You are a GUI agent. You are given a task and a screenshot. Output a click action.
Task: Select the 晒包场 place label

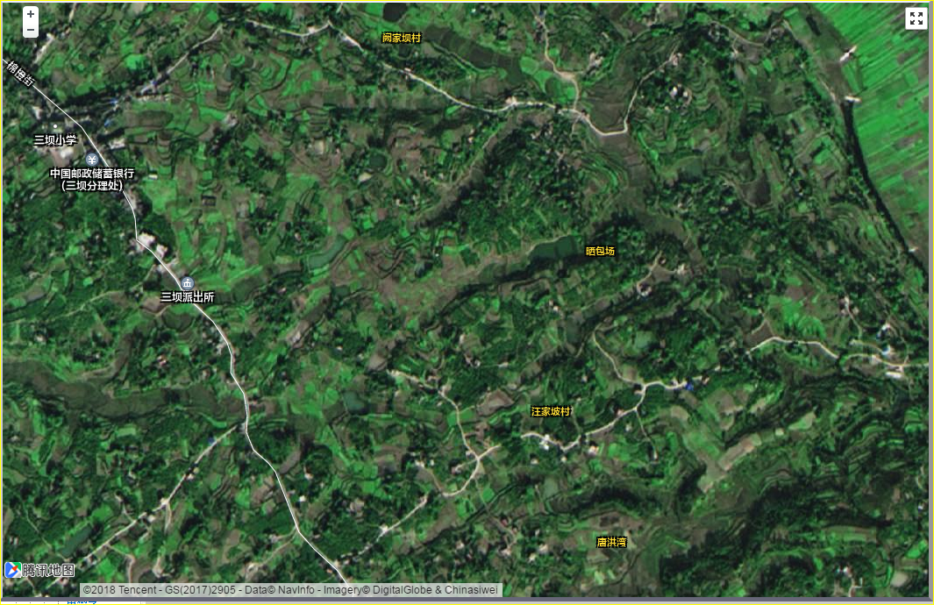[x=600, y=252]
